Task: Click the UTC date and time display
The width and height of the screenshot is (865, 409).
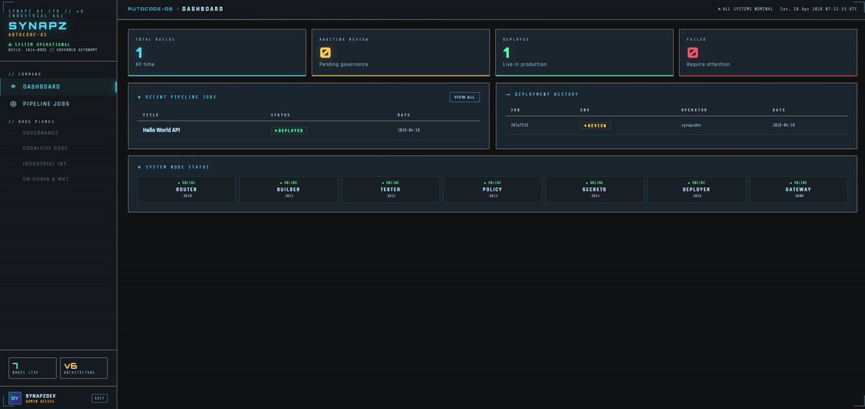Action: pyautogui.click(x=818, y=9)
